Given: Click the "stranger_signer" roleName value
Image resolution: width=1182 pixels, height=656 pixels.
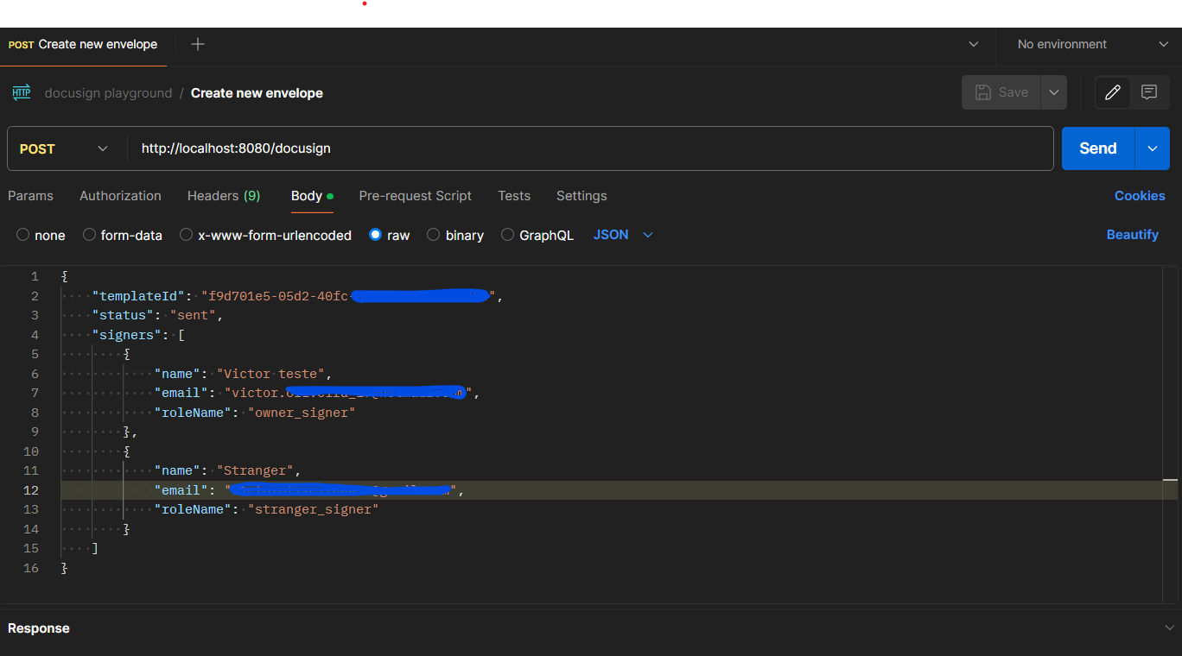Looking at the screenshot, I should (314, 509).
